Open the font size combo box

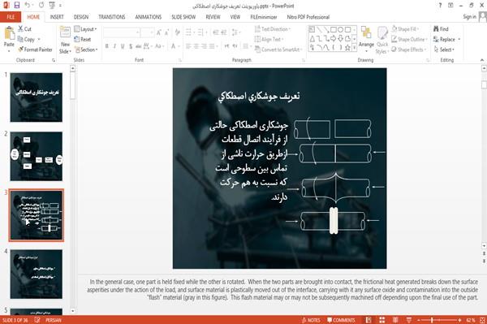[x=147, y=32]
